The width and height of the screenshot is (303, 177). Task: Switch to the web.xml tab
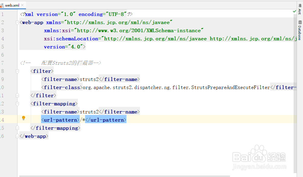[x=12, y=5]
